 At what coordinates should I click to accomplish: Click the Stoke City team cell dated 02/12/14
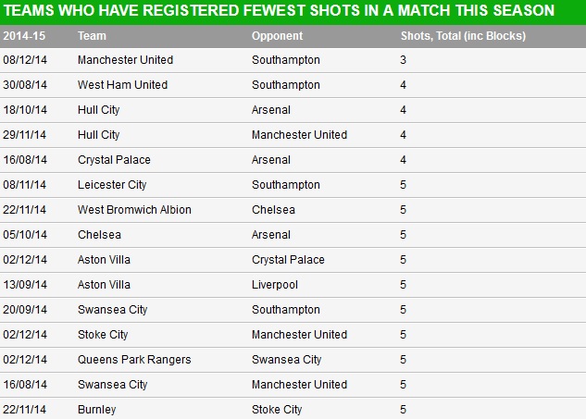point(103,335)
